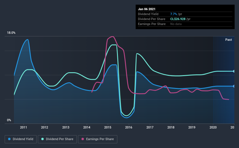Click the 0% y-axis label
Image resolution: width=239 pixels, height=148 pixels.
9,120
